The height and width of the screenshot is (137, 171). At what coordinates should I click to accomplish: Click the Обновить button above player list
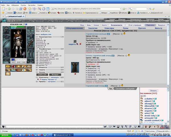[153, 91]
